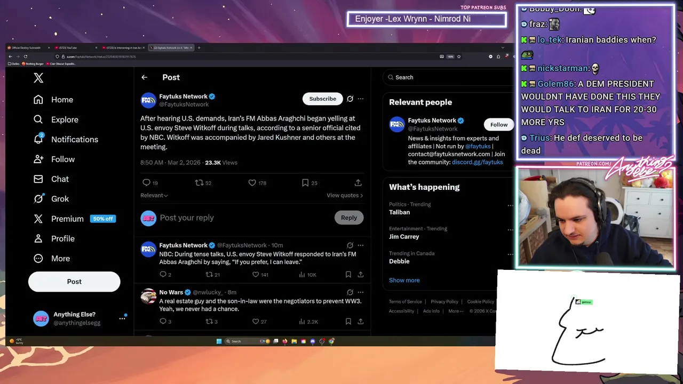View analytics 2.2K on No Wars post
The height and width of the screenshot is (384, 683).
308,322
